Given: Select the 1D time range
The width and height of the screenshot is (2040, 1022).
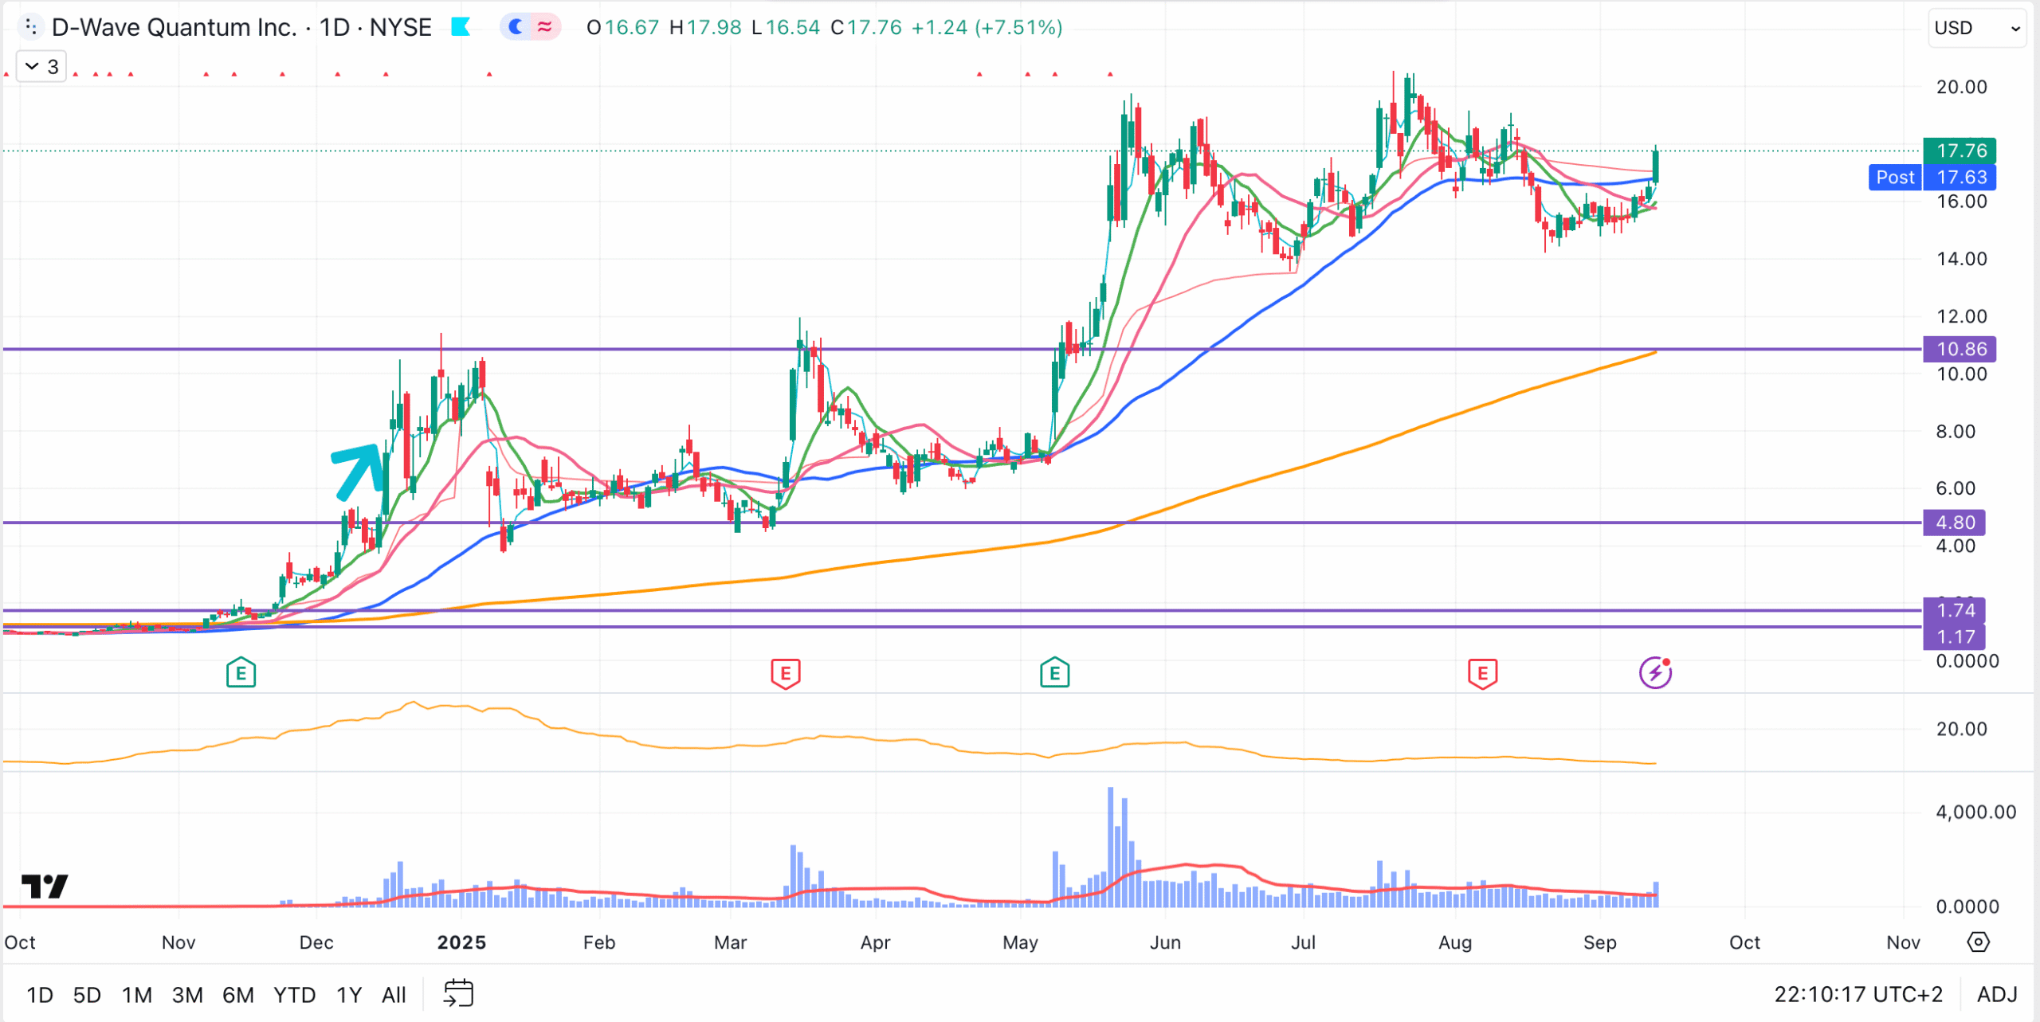Looking at the screenshot, I should (x=40, y=995).
